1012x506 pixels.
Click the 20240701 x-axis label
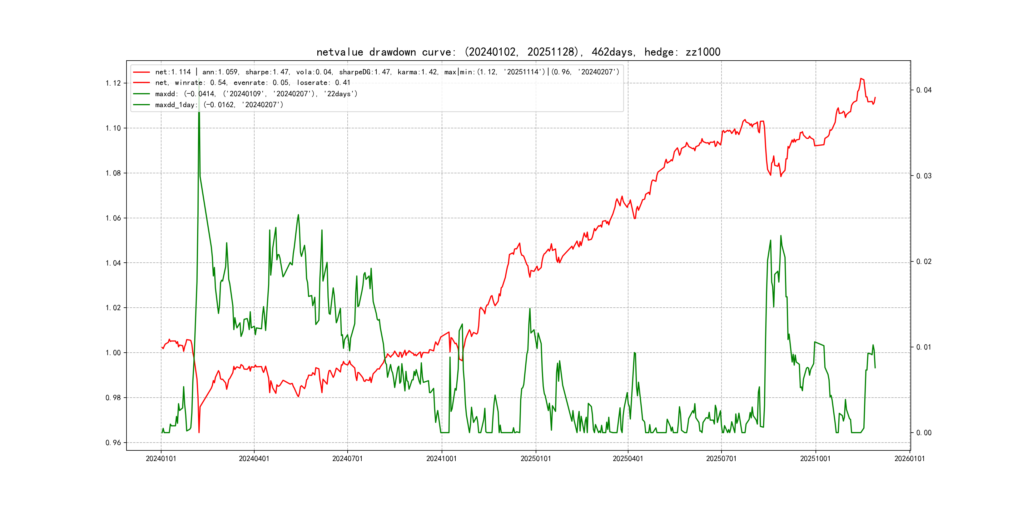[x=347, y=459]
